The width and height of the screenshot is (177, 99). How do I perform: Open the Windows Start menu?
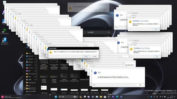[x=56, y=97]
